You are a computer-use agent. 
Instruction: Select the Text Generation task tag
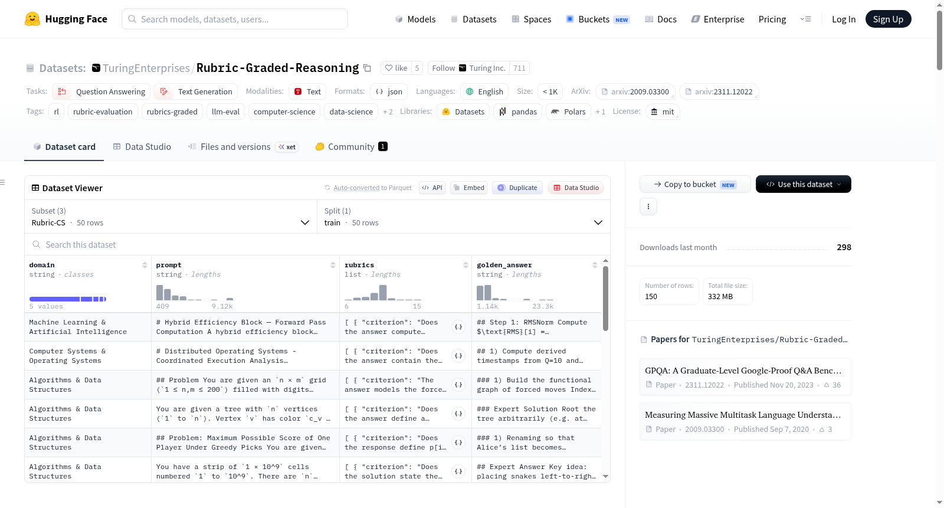coord(196,91)
